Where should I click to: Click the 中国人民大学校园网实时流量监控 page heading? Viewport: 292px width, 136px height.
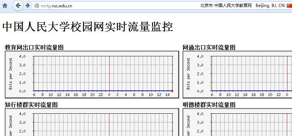pos(88,27)
